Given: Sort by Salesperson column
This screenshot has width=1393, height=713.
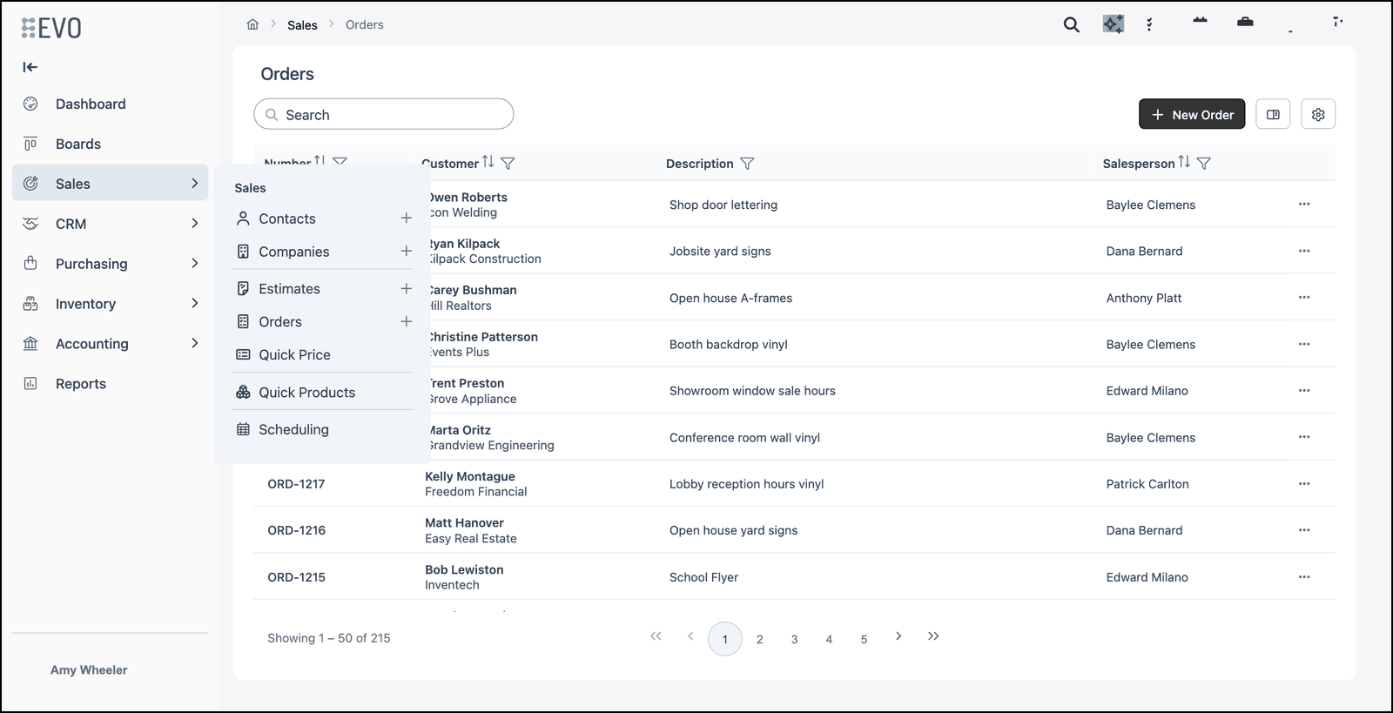Looking at the screenshot, I should pyautogui.click(x=1184, y=162).
